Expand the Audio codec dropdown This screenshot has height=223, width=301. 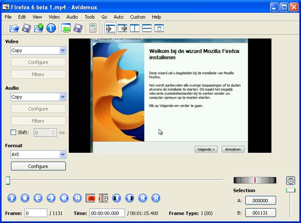tap(62, 97)
